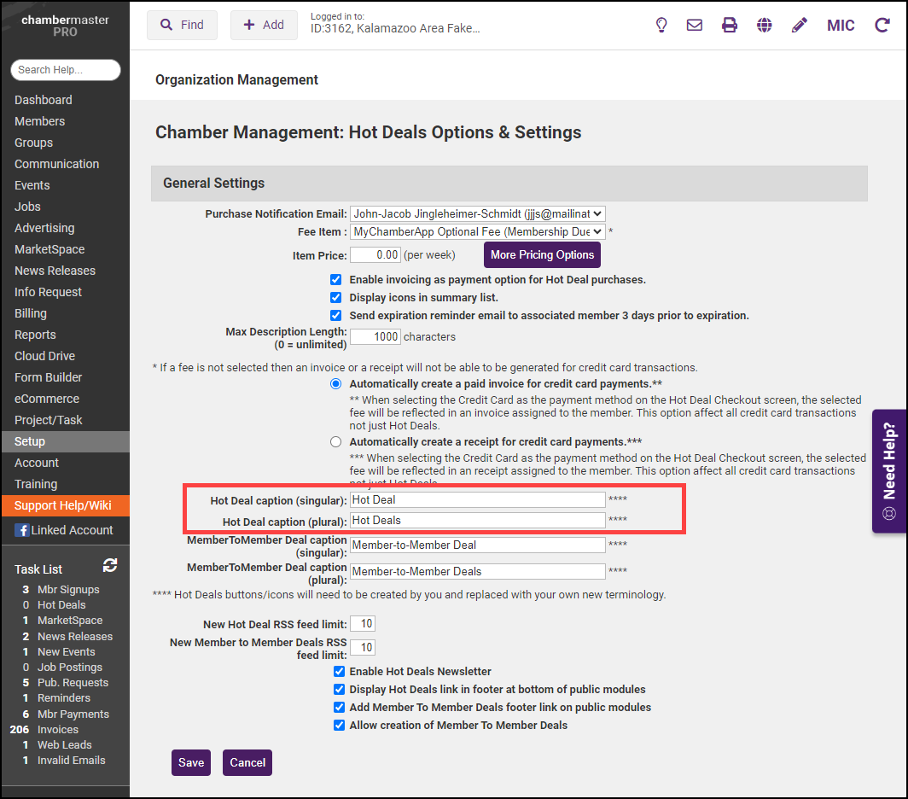Open the Add menu button
908x799 pixels.
click(x=264, y=25)
